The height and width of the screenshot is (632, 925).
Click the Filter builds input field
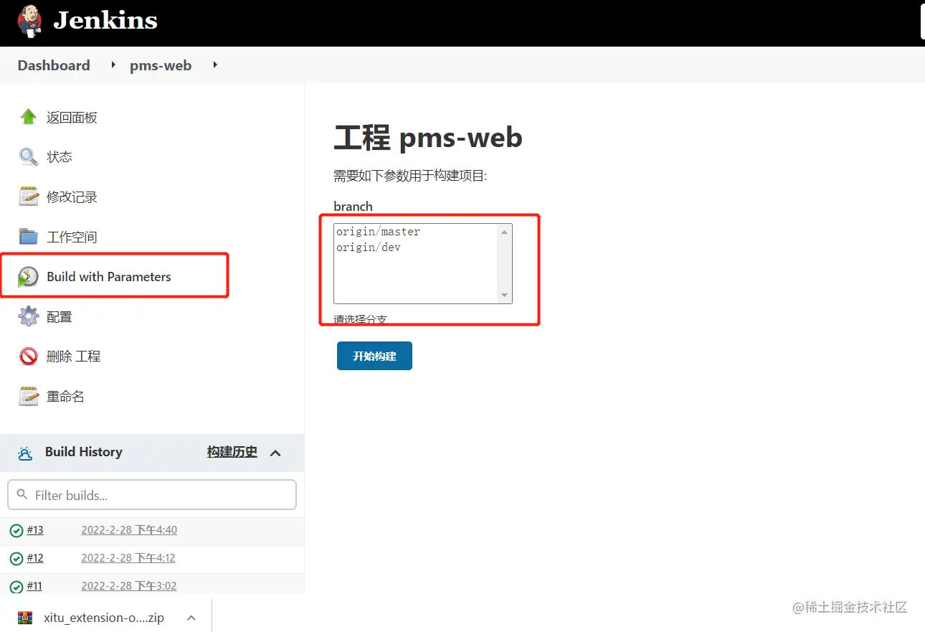pyautogui.click(x=152, y=495)
